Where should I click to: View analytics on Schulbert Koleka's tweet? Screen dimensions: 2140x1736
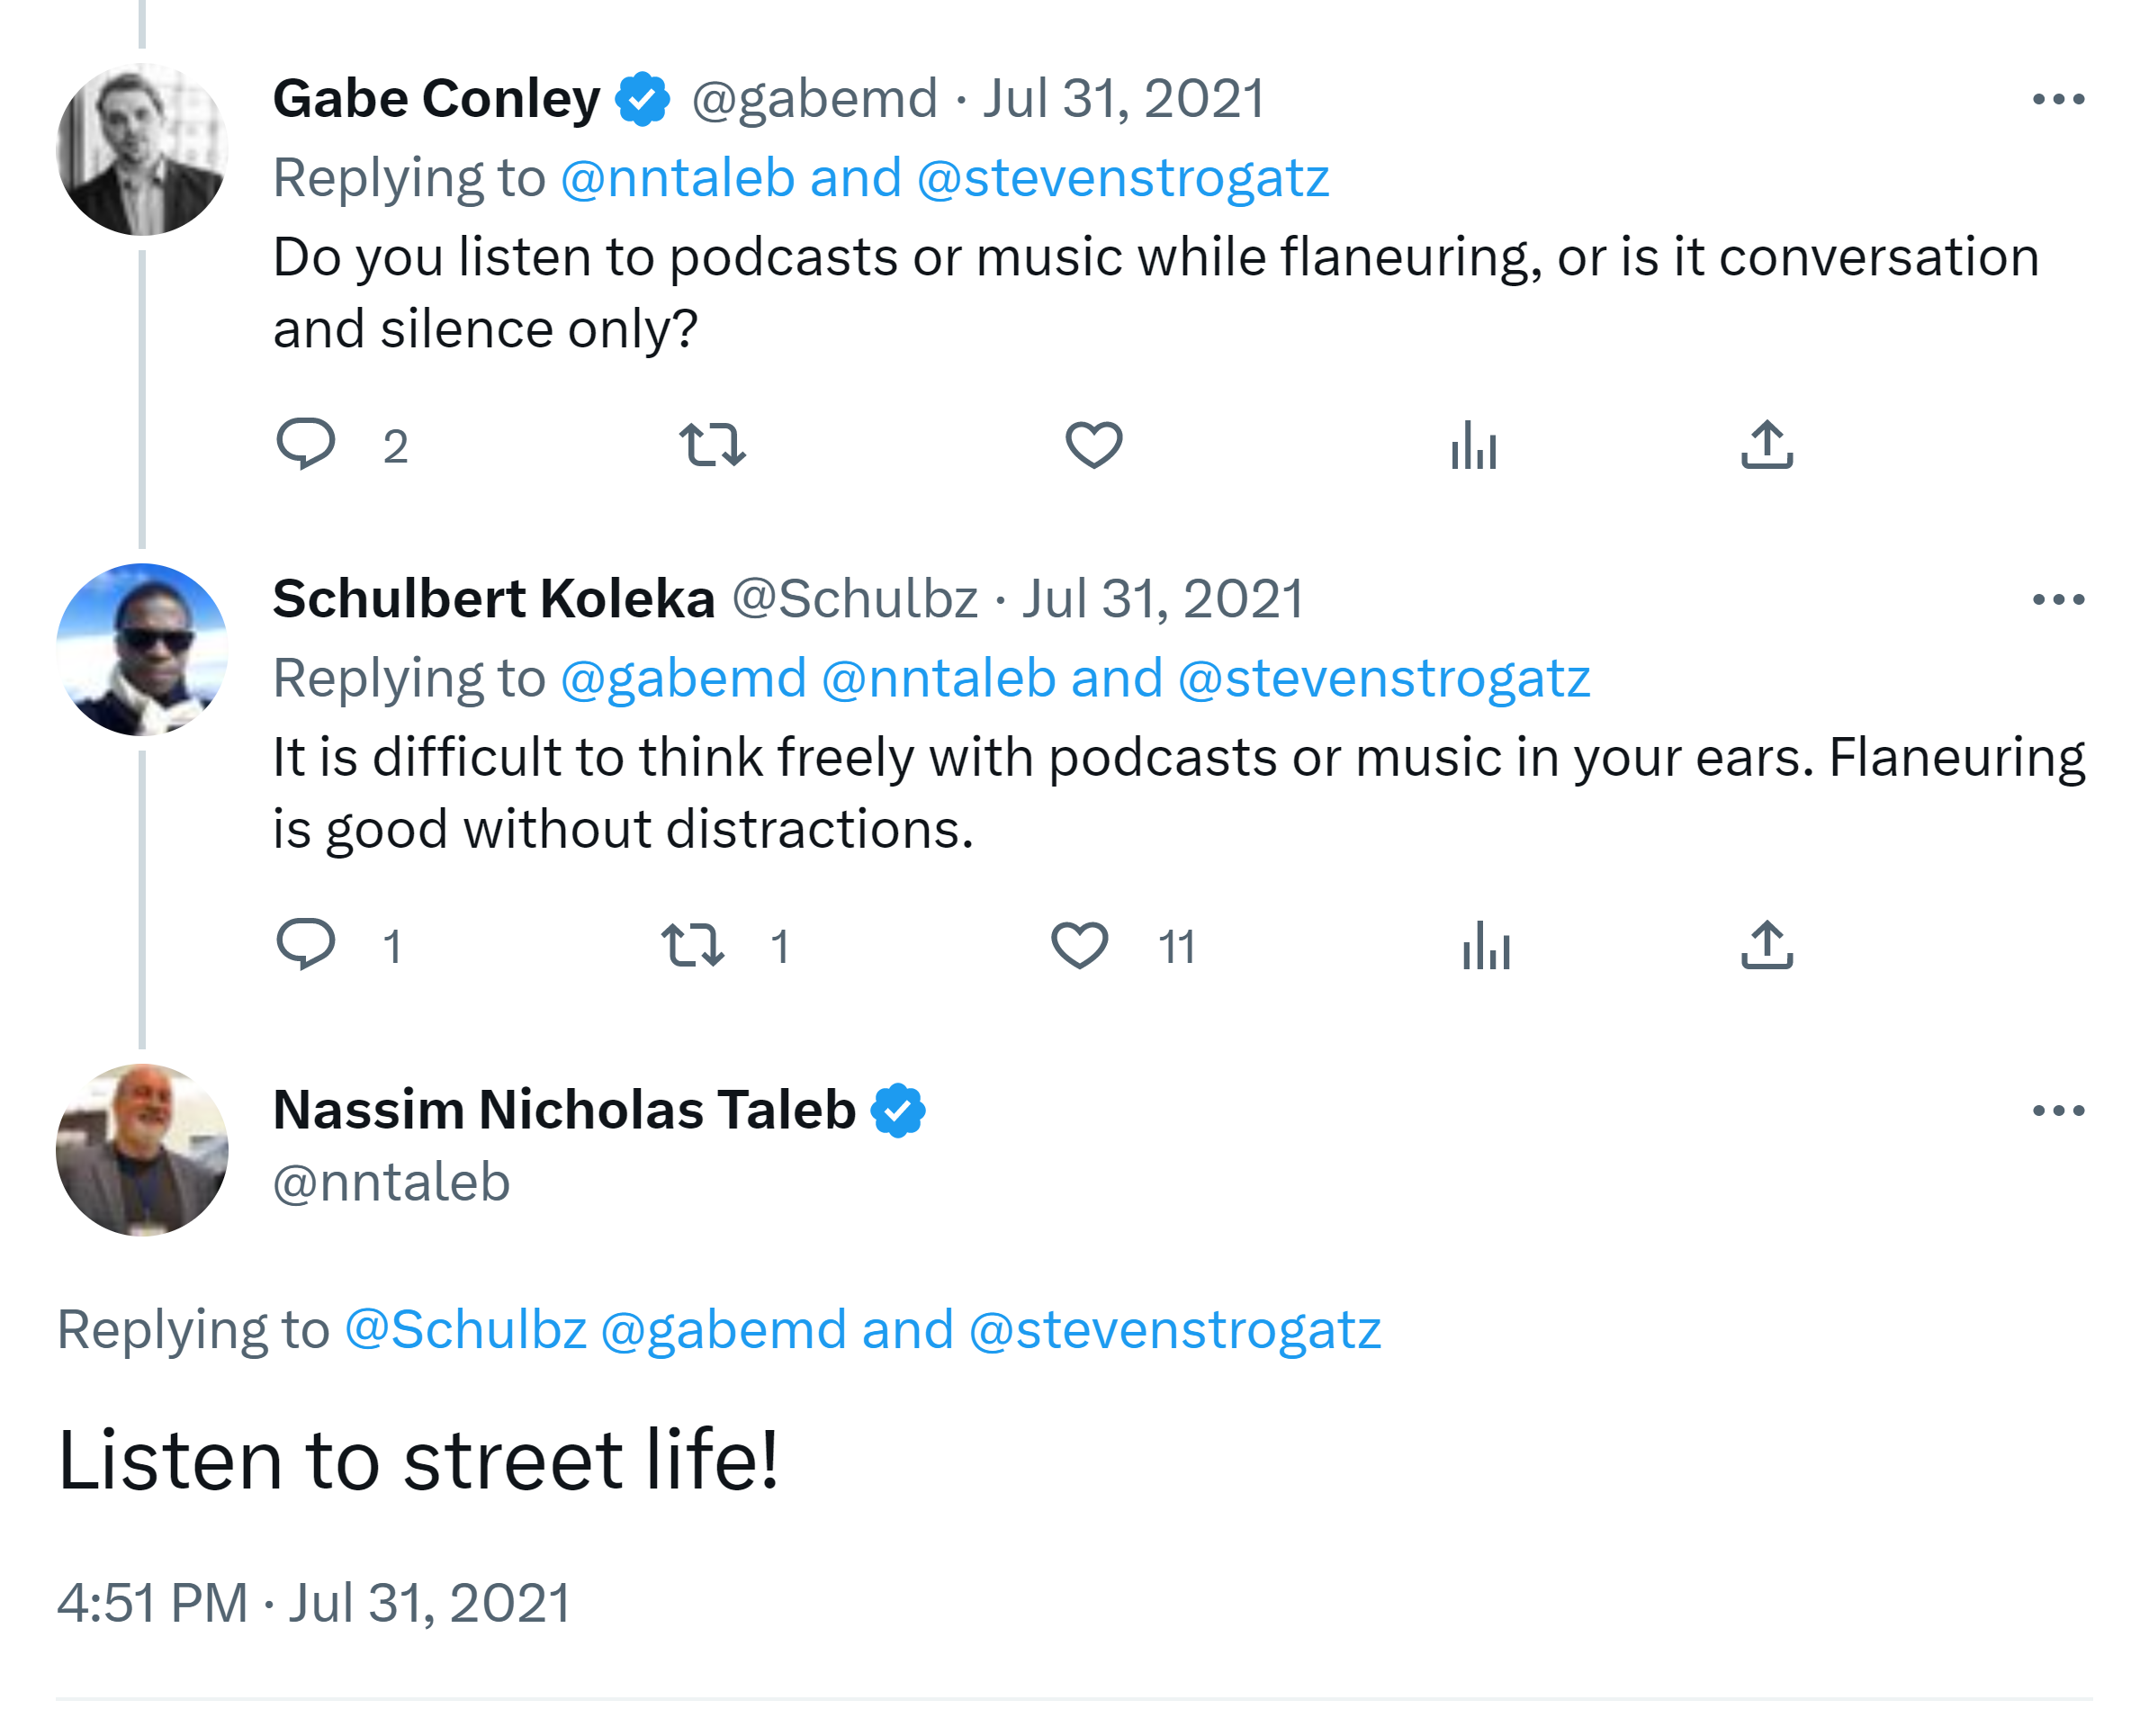[x=1486, y=945]
